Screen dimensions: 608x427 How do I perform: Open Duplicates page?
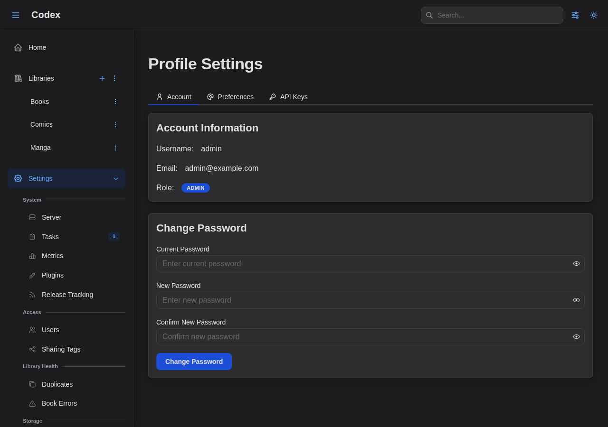point(74,384)
